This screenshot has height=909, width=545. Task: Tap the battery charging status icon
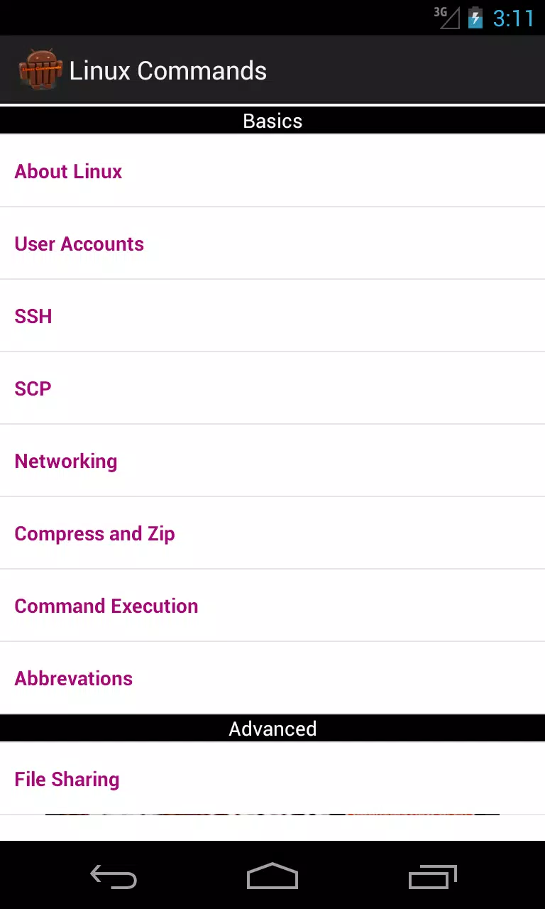(475, 18)
